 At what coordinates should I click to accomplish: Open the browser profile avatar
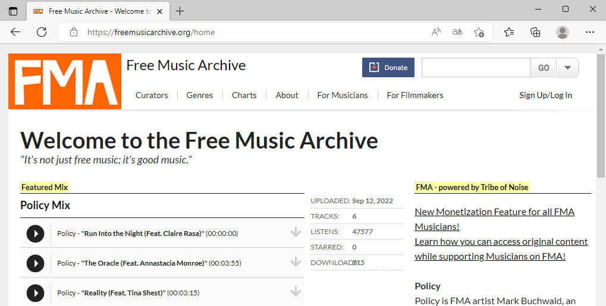[x=563, y=32]
